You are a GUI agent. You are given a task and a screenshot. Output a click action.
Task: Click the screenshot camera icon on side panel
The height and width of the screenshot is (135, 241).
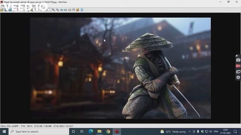click(238, 60)
